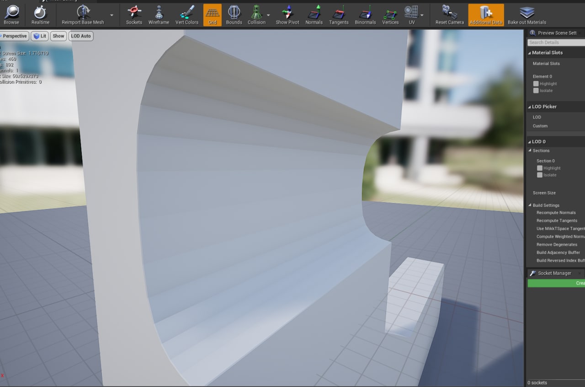Image resolution: width=585 pixels, height=387 pixels.
Task: Click the Use MikkTSpace Tangent setting
Action: (561, 229)
